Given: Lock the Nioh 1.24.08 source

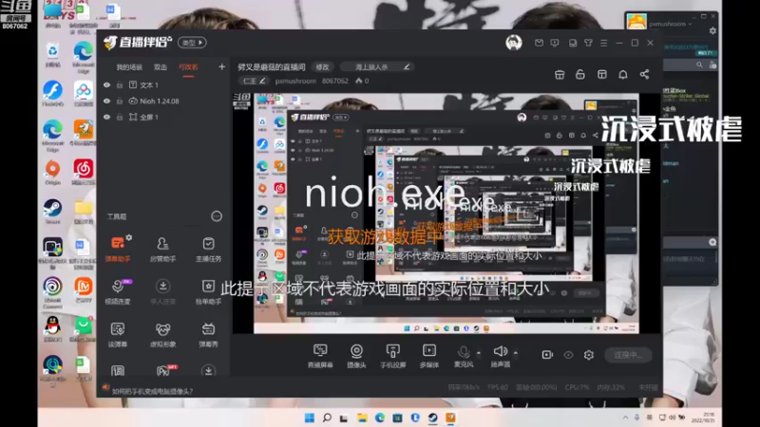Looking at the screenshot, I should click(x=120, y=102).
